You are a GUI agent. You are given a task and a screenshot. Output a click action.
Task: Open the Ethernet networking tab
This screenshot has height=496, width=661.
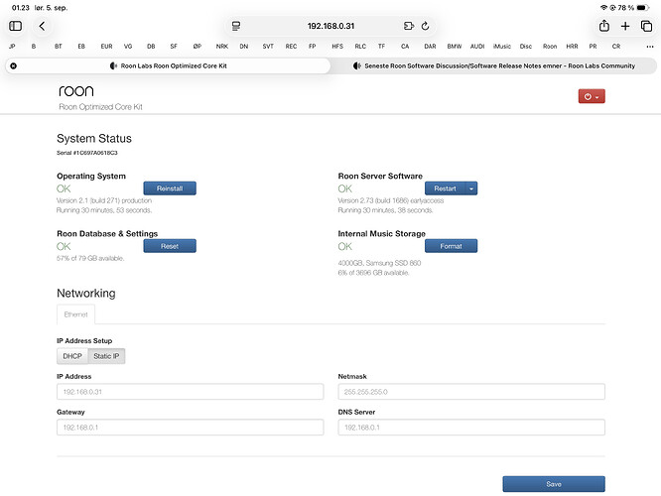75,314
